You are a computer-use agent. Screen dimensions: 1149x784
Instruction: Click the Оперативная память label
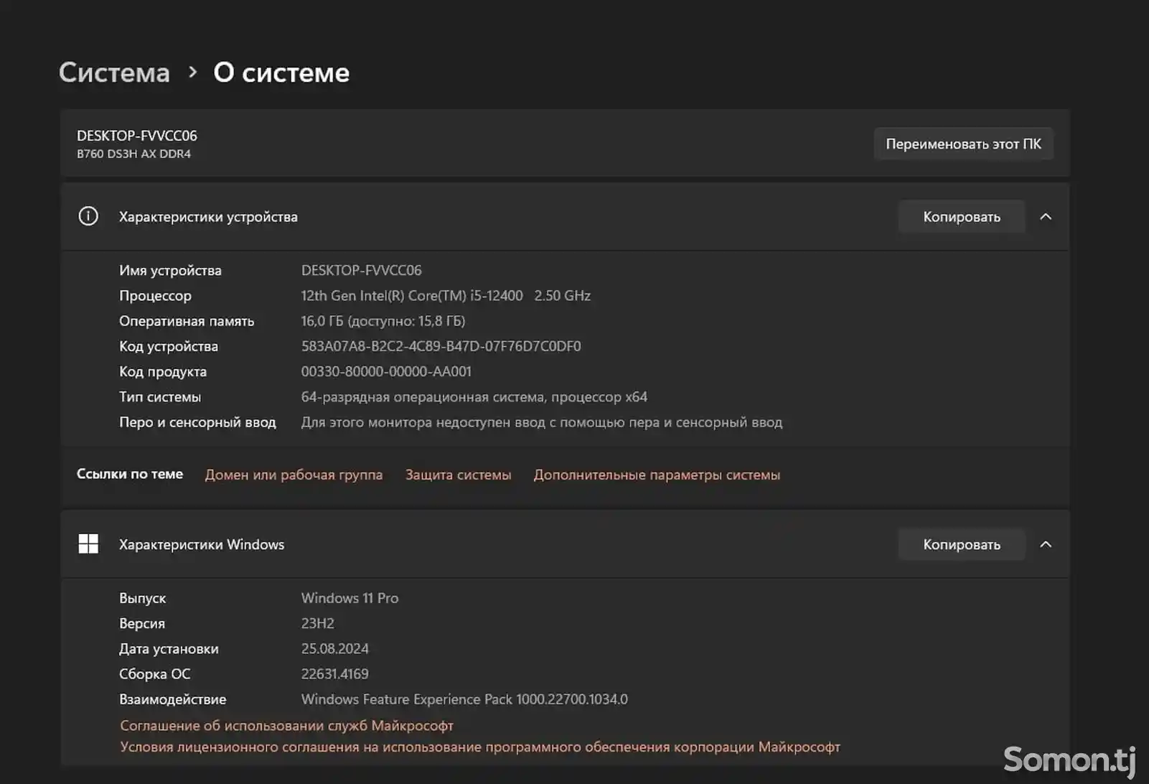click(187, 321)
